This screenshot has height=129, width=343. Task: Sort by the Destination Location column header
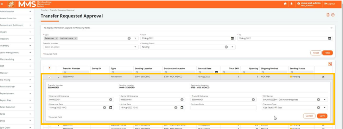174,69
